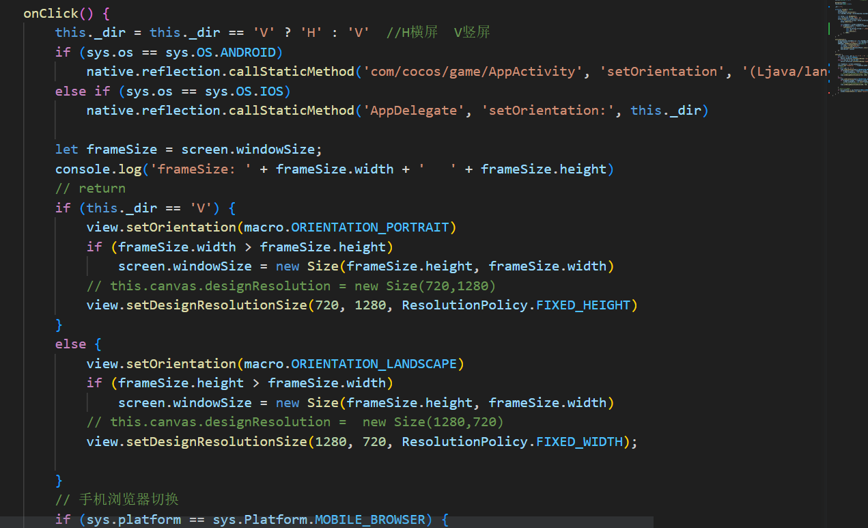868x528 pixels.
Task: Click macro.ORIENTATION_LANDSCAPE constant
Action: tap(374, 363)
